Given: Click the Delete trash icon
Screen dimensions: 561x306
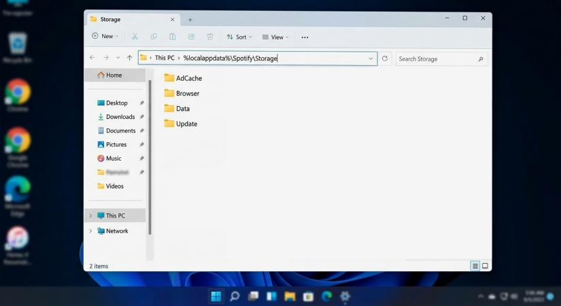Looking at the screenshot, I should click(x=210, y=37).
